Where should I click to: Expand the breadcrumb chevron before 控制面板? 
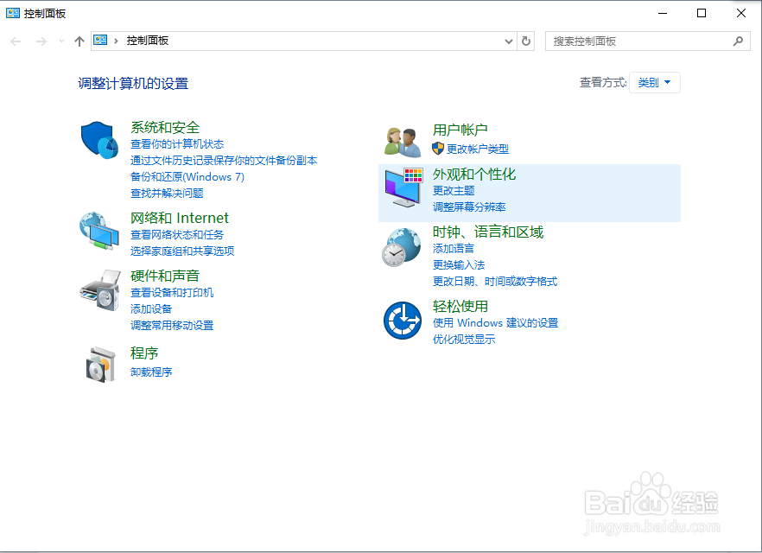click(116, 41)
